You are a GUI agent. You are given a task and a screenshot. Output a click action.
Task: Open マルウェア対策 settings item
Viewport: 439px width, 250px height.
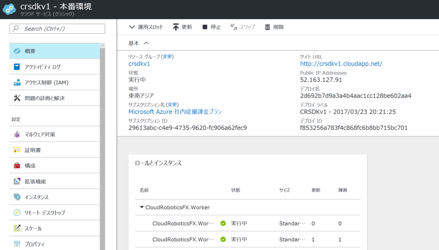pyautogui.click(x=54, y=134)
